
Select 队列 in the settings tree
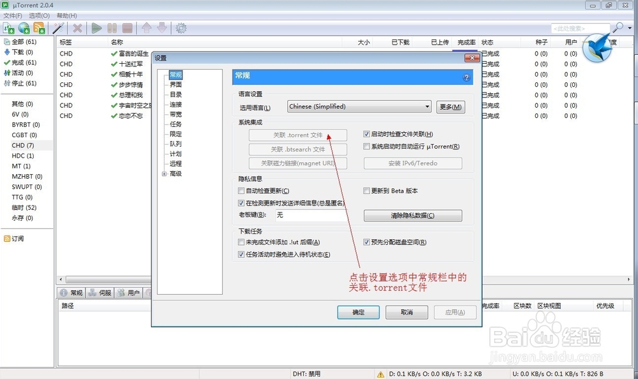coord(176,144)
